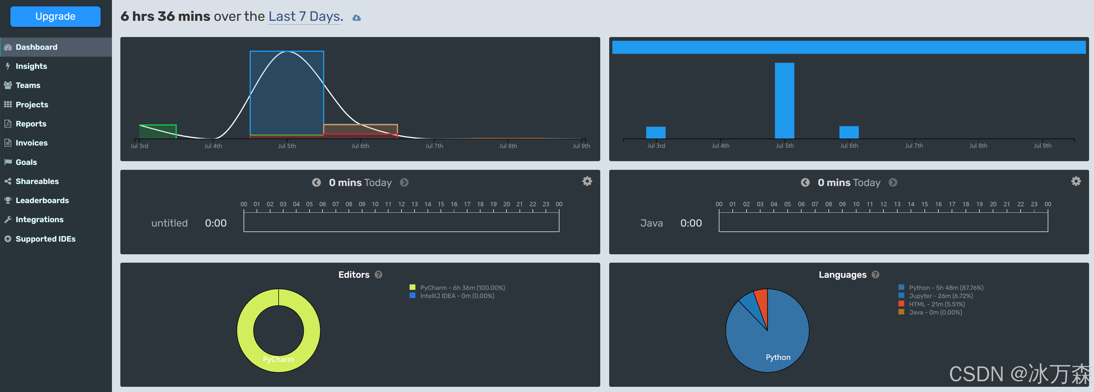Go to previous day on untitled project panel

pyautogui.click(x=316, y=183)
